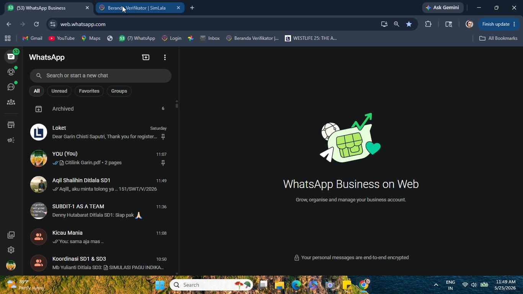Click the chat list scrollbar

[177, 104]
